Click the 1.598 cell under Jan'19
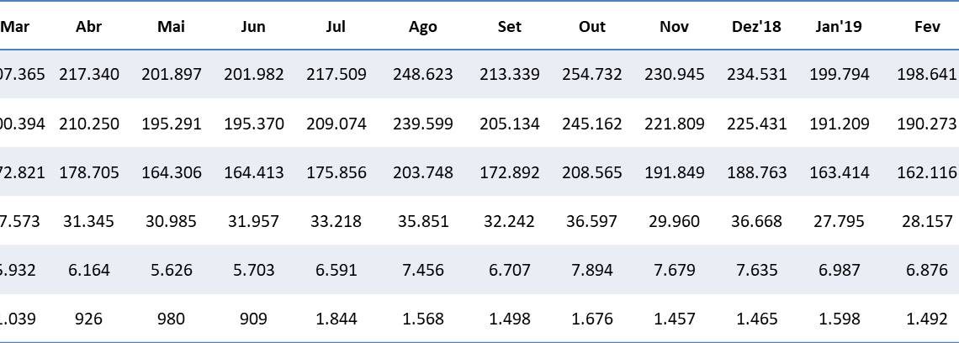Image resolution: width=959 pixels, height=343 pixels. (842, 319)
